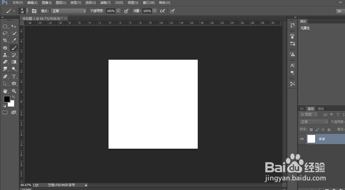Screen dimensions: 345x190
Task: Select the Gradient tool
Action: coord(14,62)
